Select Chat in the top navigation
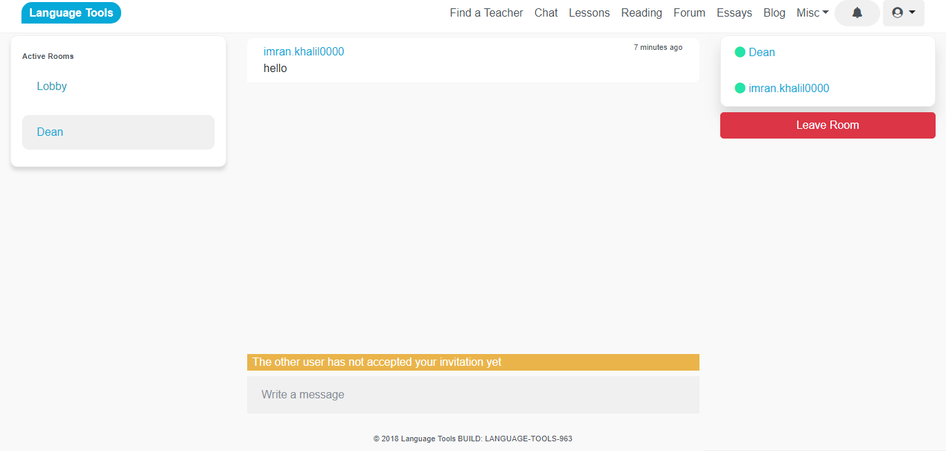Viewport: 946px width, 451px height. click(546, 13)
